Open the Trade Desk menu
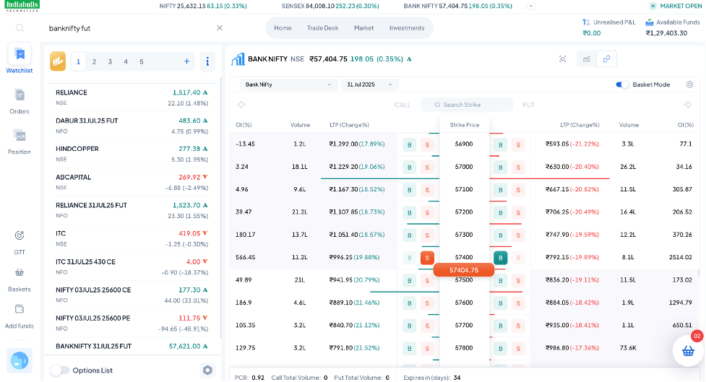Viewport: 706px width, 382px height. tap(322, 28)
